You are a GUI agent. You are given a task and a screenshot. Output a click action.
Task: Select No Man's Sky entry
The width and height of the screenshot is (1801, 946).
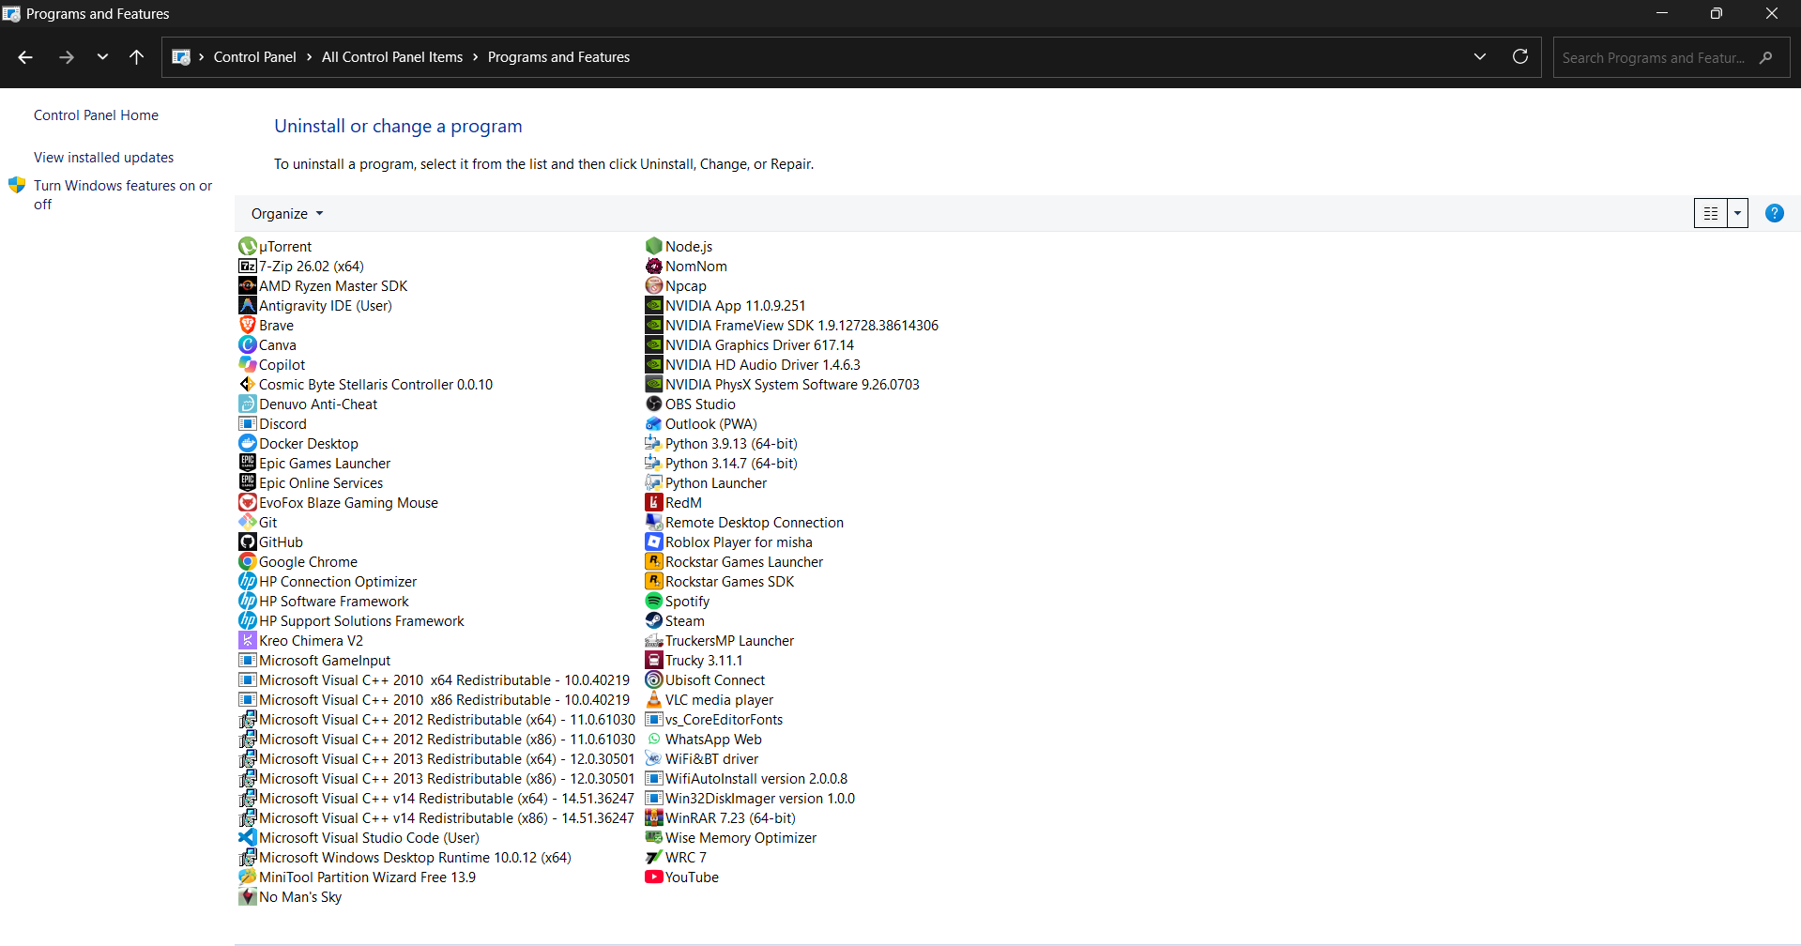click(290, 897)
